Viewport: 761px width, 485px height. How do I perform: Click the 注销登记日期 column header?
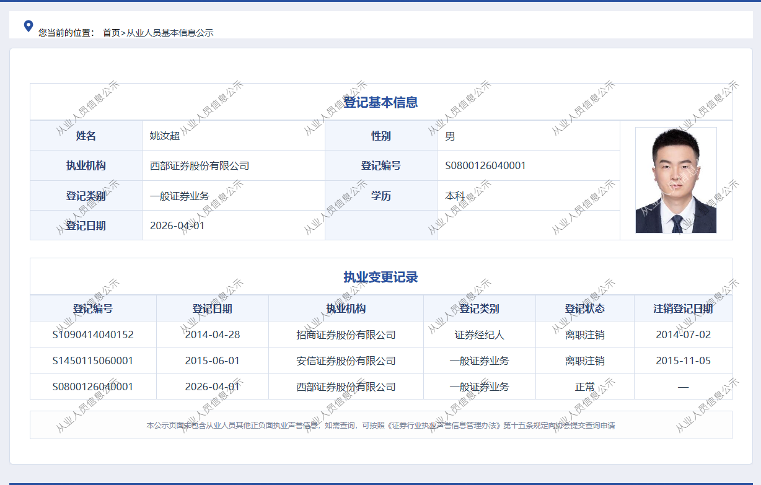[683, 308]
